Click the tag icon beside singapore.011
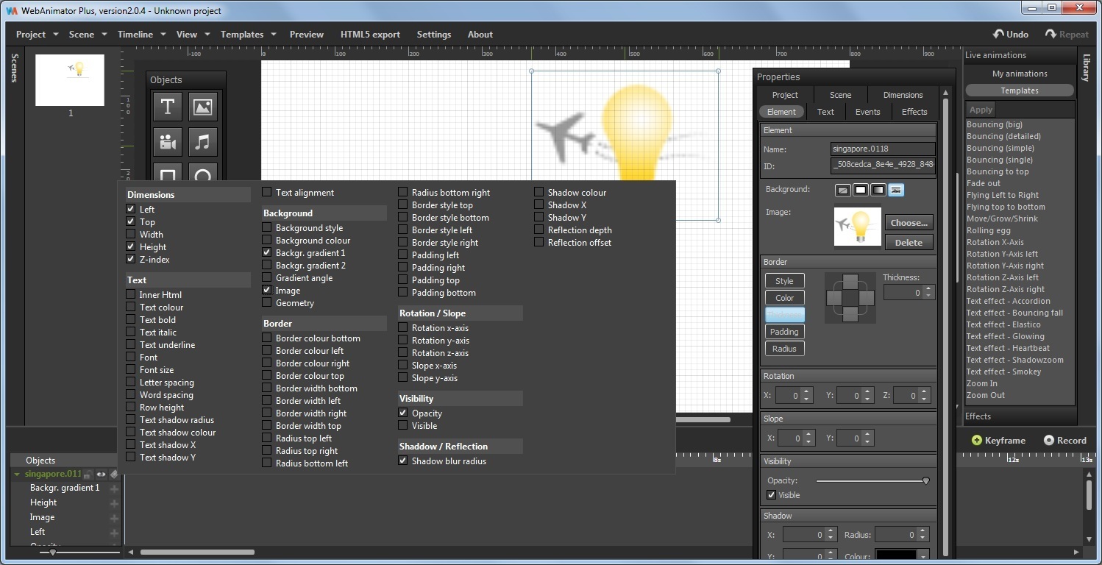Screen dimensions: 1102x565 click(114, 475)
